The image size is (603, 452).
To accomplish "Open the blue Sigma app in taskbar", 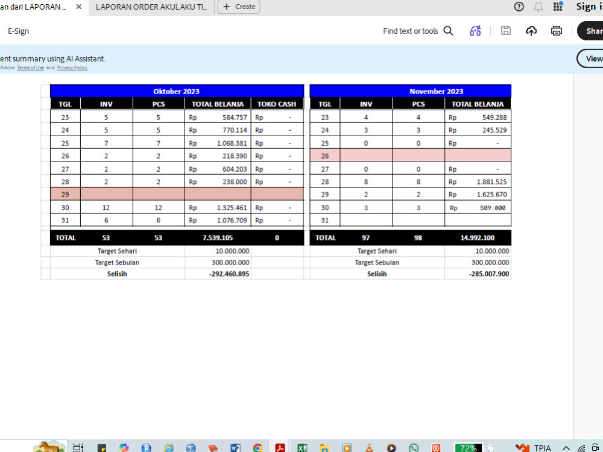I will 191,448.
